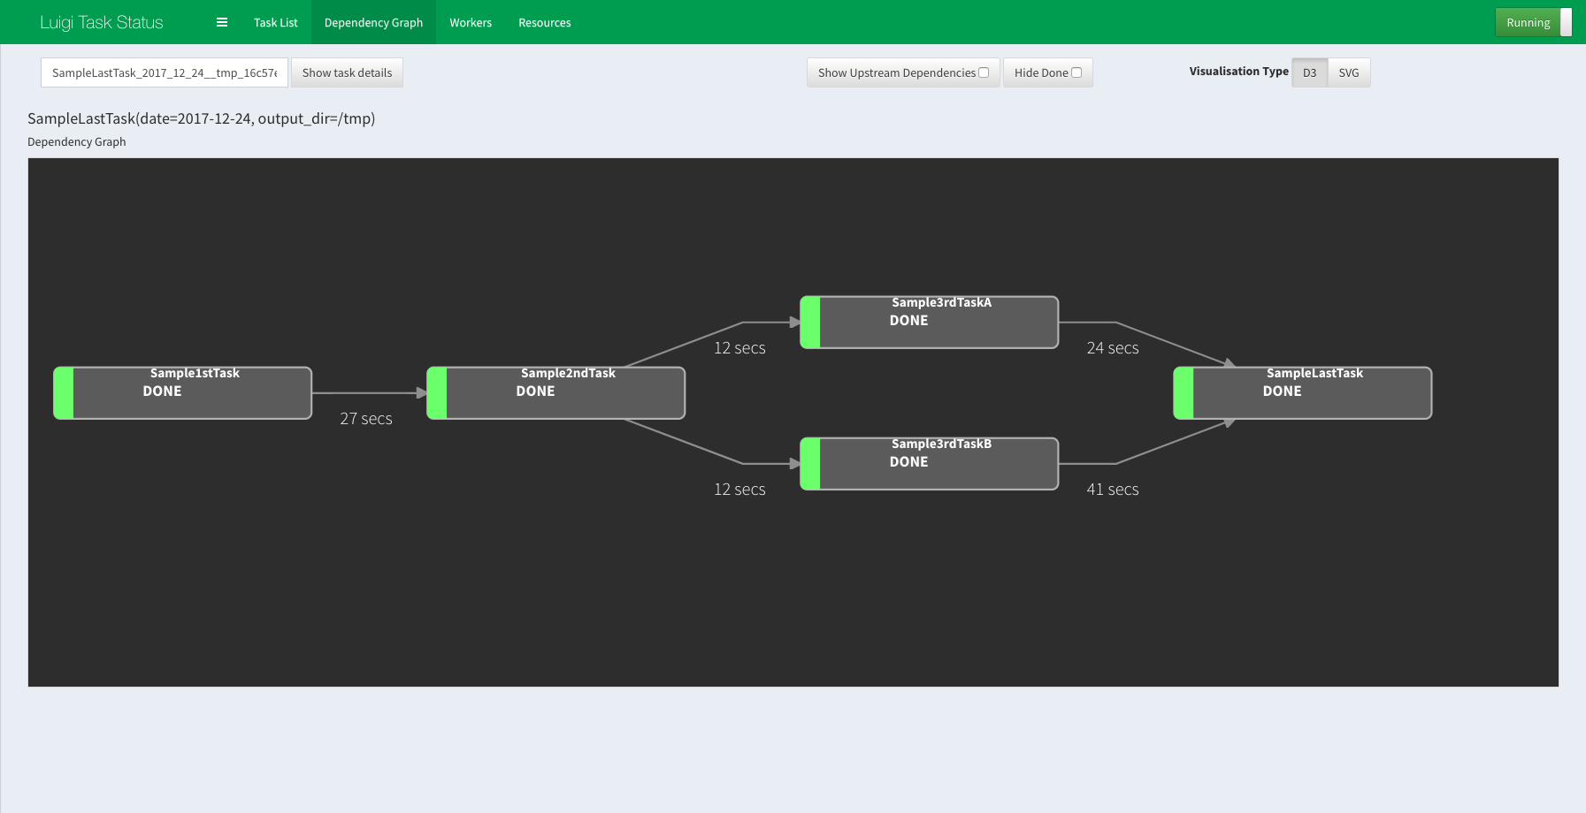Click the Luigi Task Status logo
The height and width of the screenshot is (813, 1586).
[101, 21]
